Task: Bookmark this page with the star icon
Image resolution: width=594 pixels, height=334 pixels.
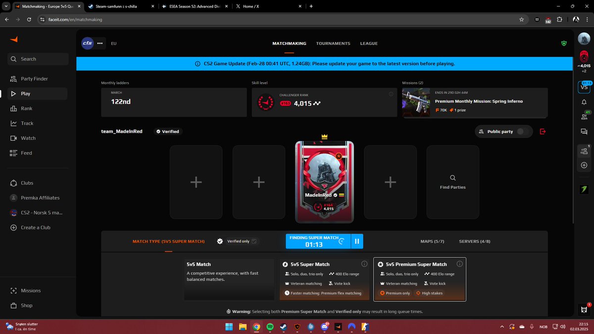Action: pos(521,19)
